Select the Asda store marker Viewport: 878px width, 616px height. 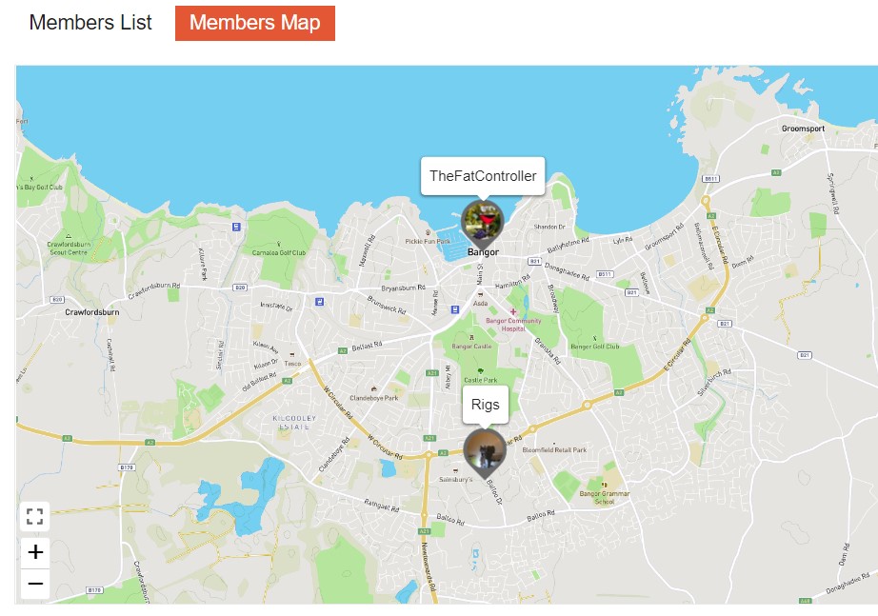[480, 294]
